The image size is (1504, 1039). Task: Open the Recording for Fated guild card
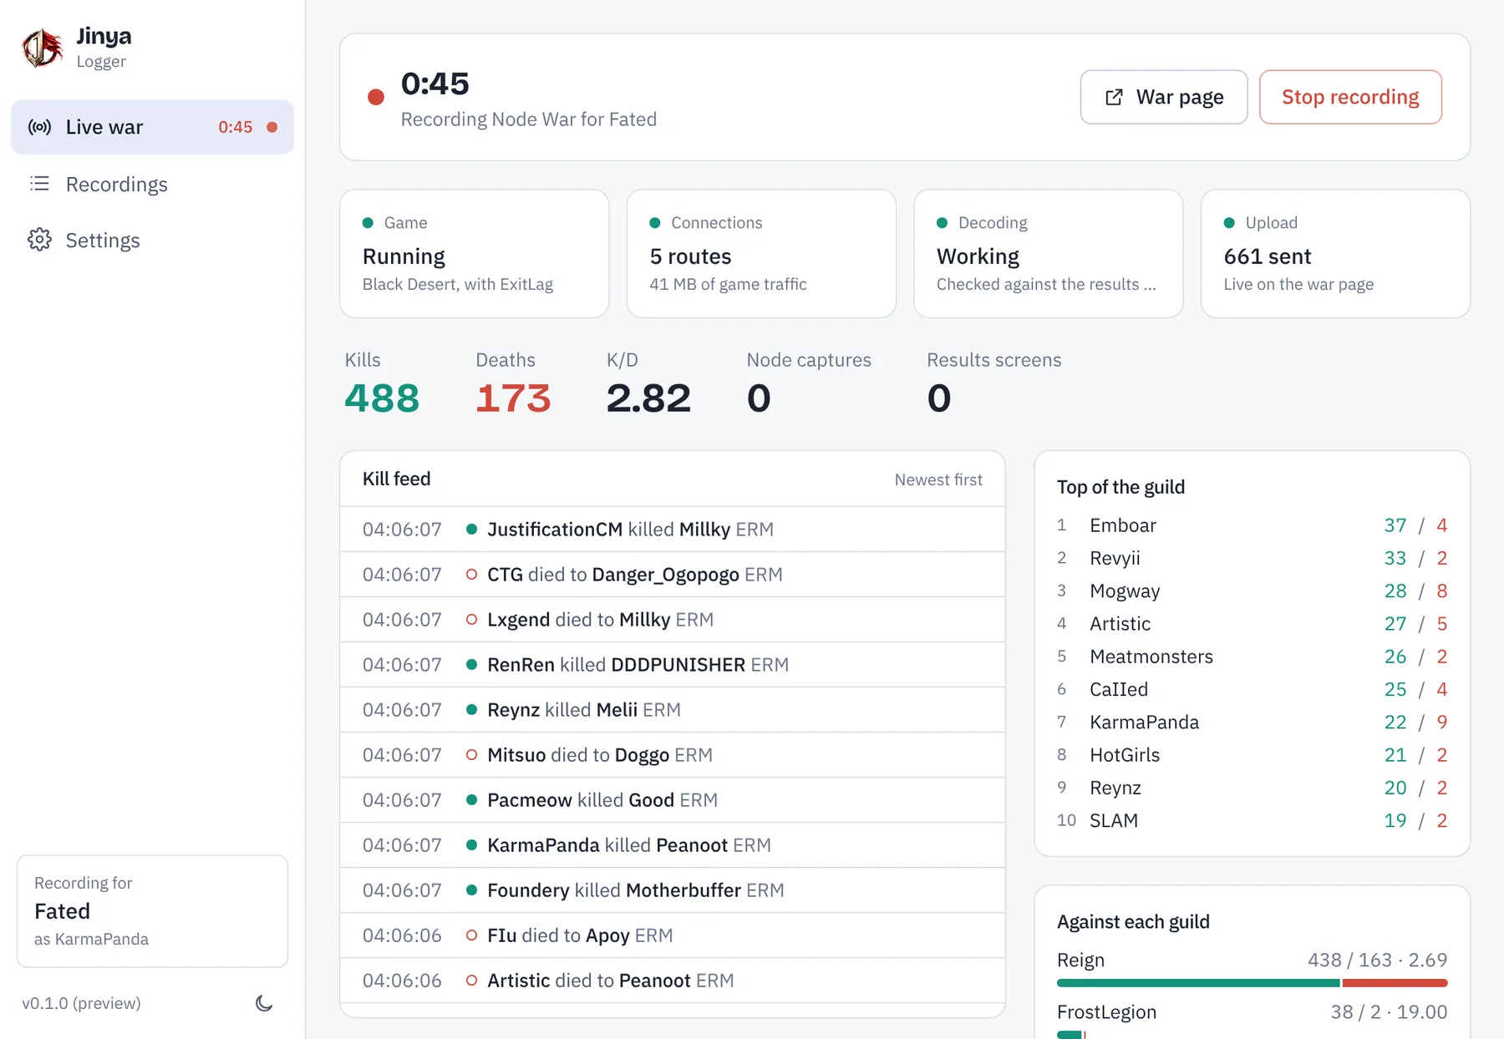point(152,910)
